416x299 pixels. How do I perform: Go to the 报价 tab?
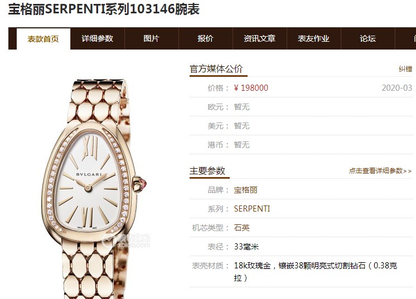point(206,38)
